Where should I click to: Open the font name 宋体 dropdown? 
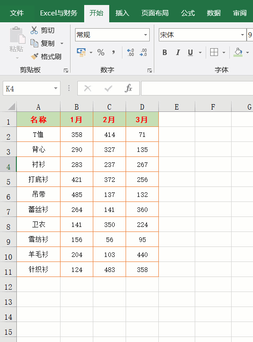pos(242,35)
